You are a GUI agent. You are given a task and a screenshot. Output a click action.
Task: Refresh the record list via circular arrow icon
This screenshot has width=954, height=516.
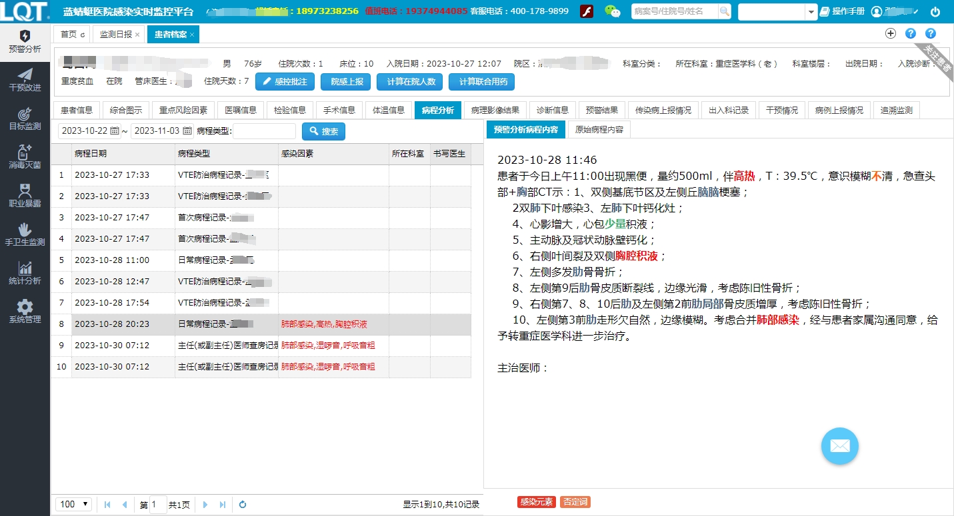tap(243, 505)
